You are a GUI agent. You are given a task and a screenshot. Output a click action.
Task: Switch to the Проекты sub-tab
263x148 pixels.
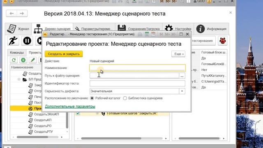(x=35, y=53)
